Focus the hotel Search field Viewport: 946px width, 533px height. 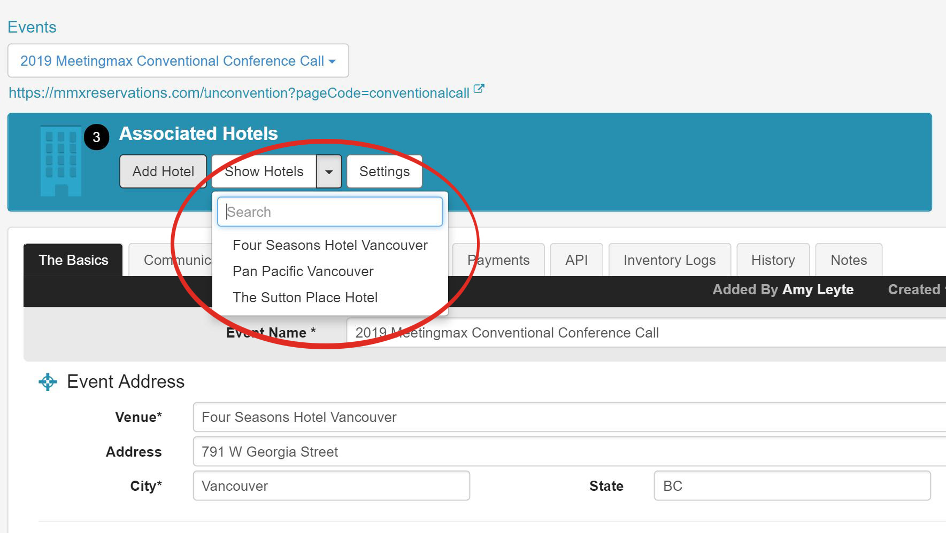tap(330, 212)
